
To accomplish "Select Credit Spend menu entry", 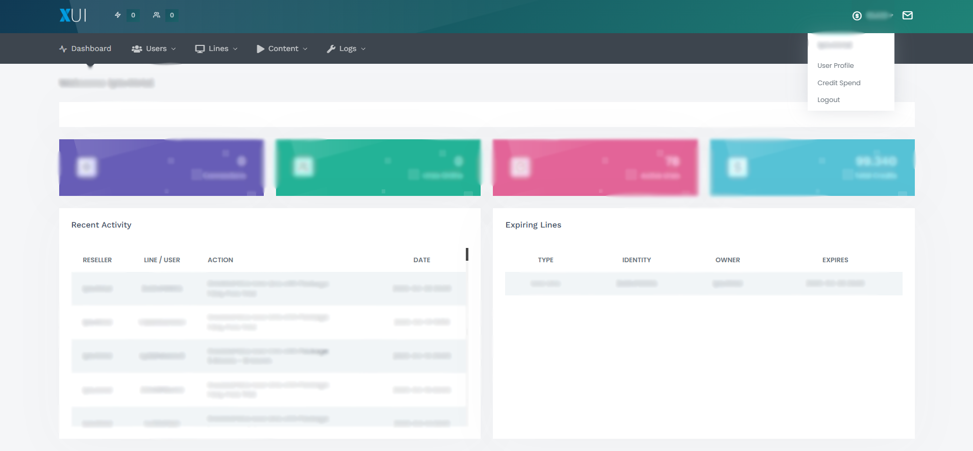I will (838, 83).
